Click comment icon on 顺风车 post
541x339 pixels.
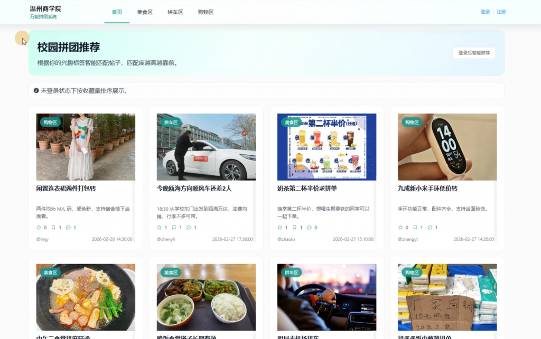[189, 228]
